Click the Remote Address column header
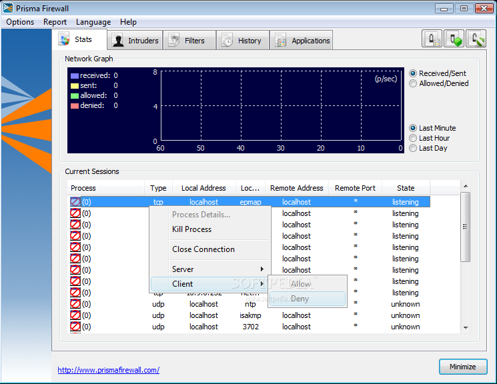 coord(297,188)
